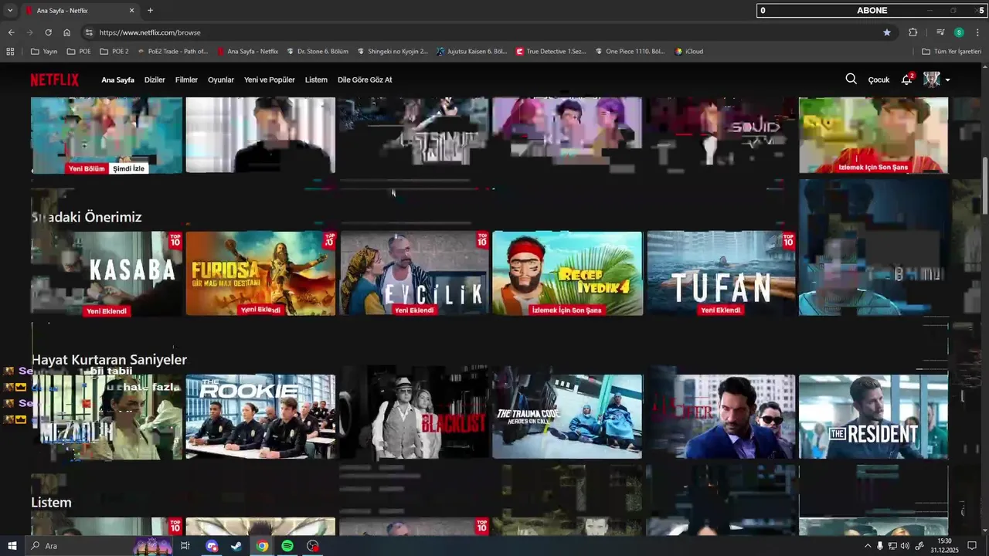Open the Netflix search icon
The width and height of the screenshot is (989, 556).
(x=851, y=79)
